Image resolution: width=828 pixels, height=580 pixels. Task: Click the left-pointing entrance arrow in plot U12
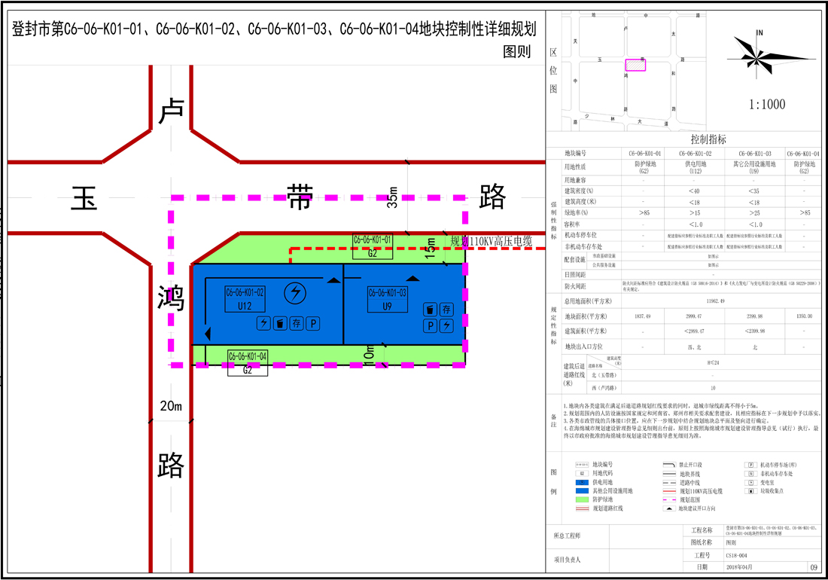click(x=207, y=333)
